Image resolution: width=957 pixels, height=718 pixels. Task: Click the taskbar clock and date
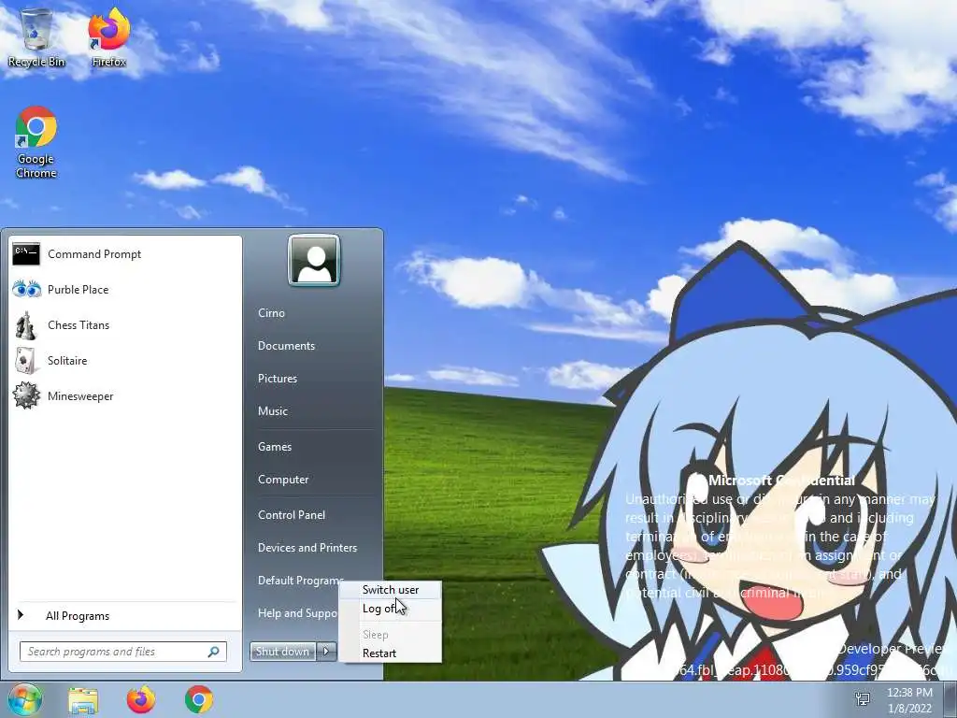point(909,700)
